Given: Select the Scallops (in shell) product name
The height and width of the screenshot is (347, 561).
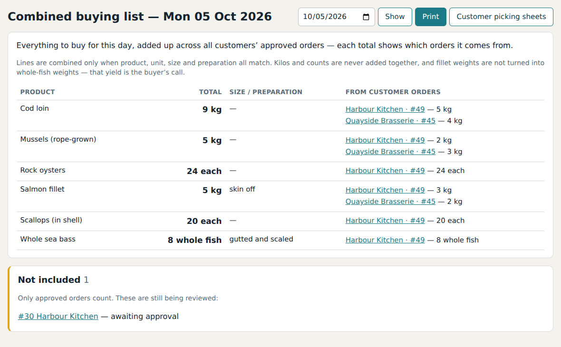Looking at the screenshot, I should 51,220.
